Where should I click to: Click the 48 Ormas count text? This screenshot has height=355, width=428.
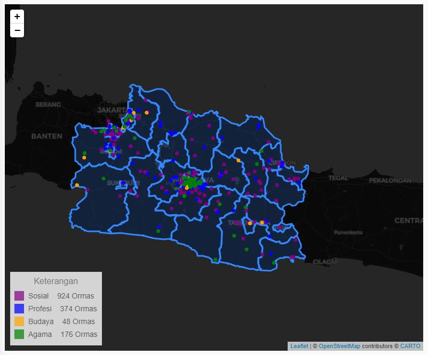click(78, 321)
